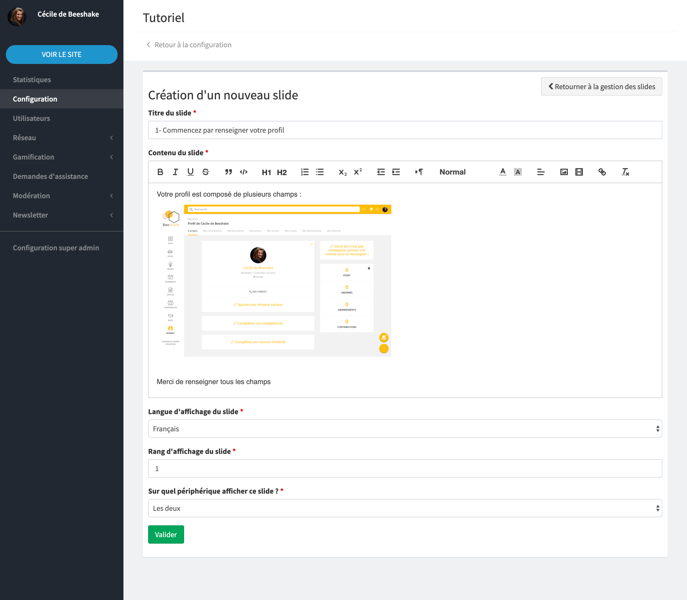The height and width of the screenshot is (600, 687).
Task: Click the green Valider button
Action: point(166,534)
